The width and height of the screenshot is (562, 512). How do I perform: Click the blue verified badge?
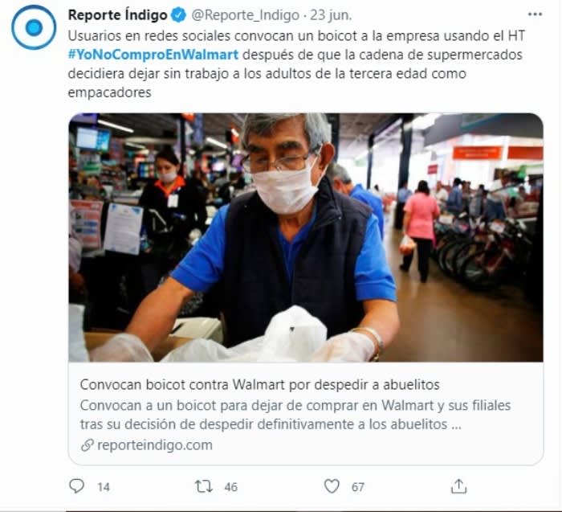[178, 15]
